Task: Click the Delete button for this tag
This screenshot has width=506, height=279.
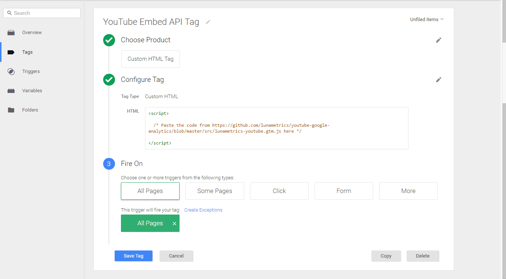Action: pyautogui.click(x=423, y=256)
